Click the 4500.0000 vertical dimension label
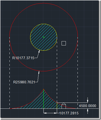This screenshot has width=101, height=120. (x=88, y=106)
